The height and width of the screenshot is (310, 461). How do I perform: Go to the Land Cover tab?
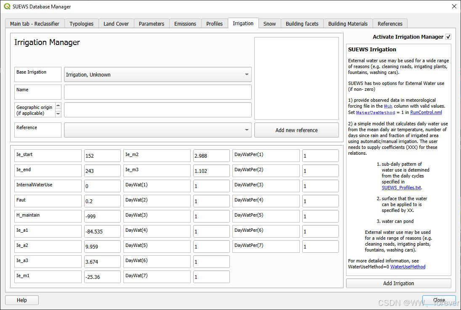click(116, 24)
